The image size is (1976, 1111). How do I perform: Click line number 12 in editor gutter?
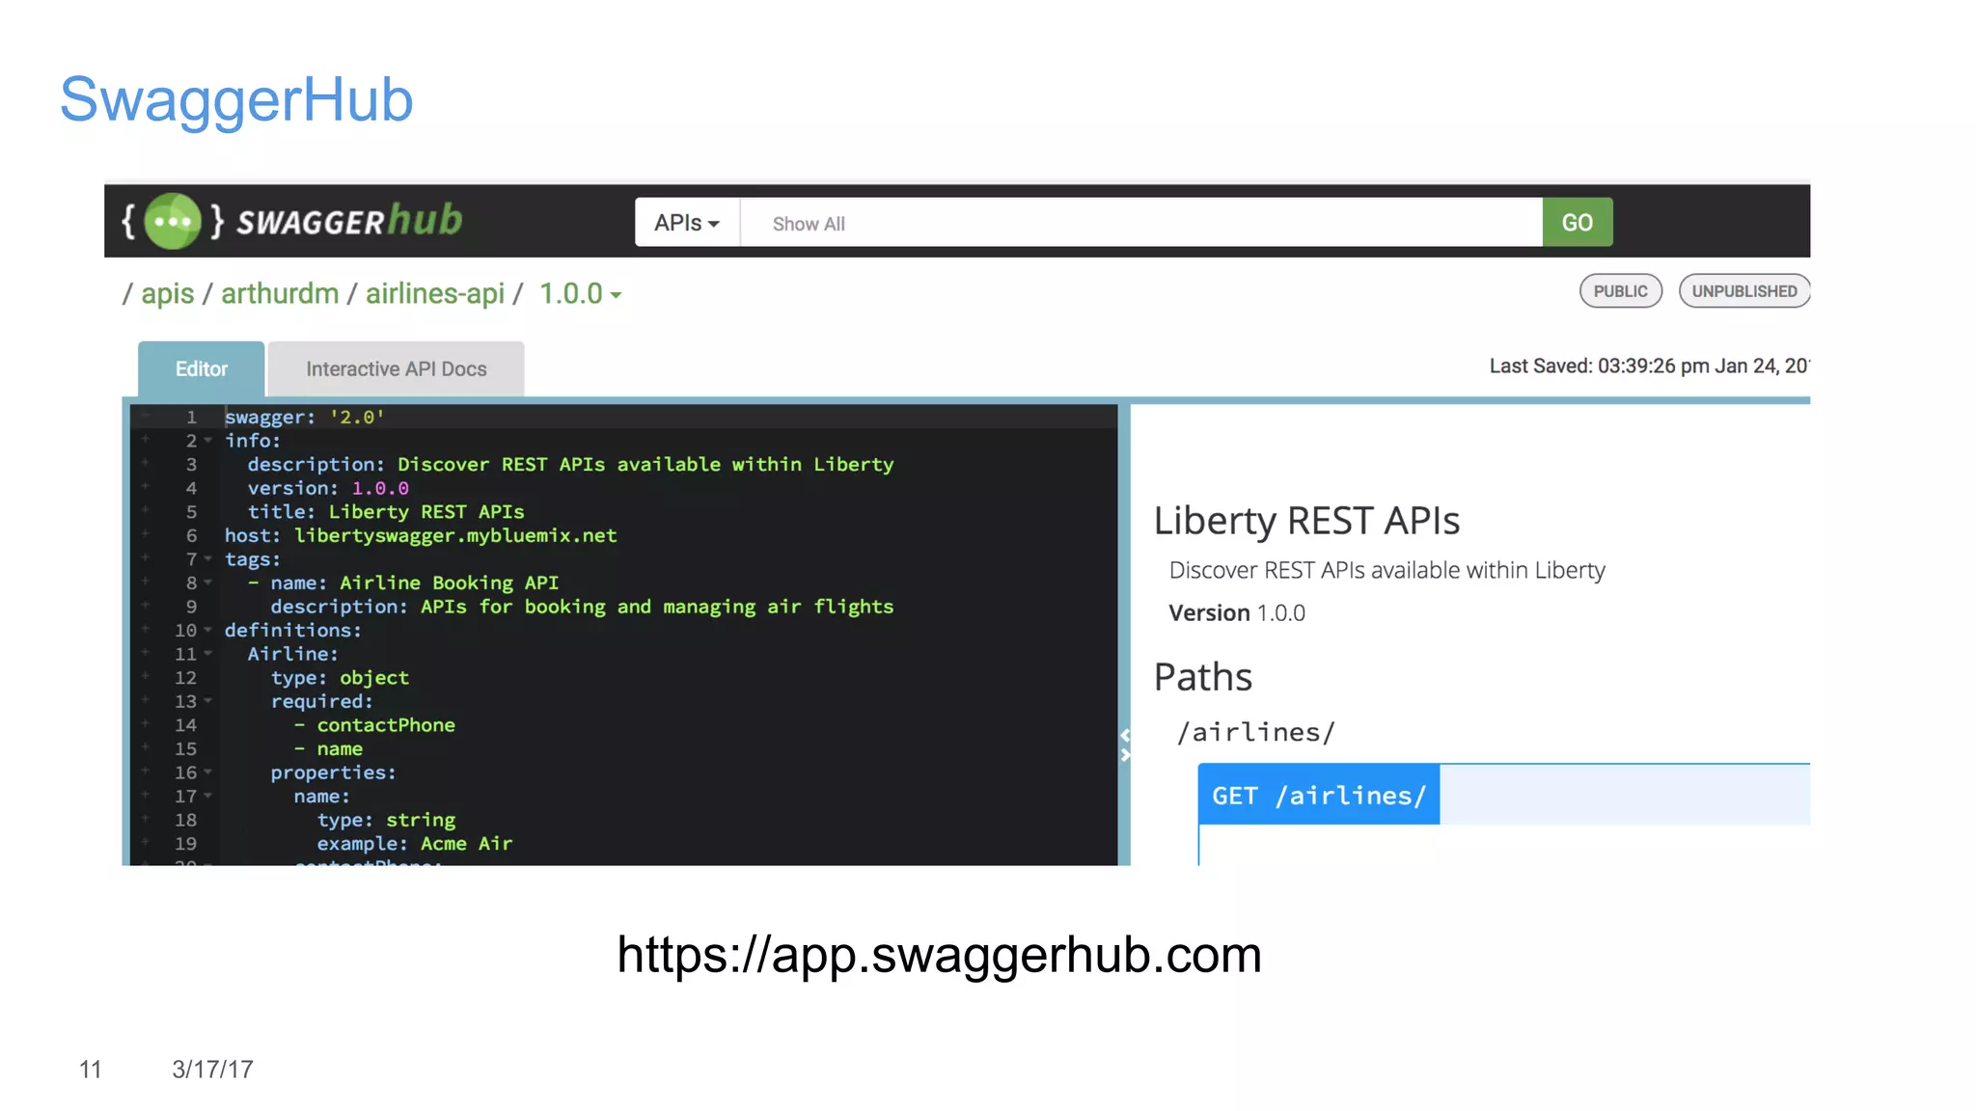[185, 678]
